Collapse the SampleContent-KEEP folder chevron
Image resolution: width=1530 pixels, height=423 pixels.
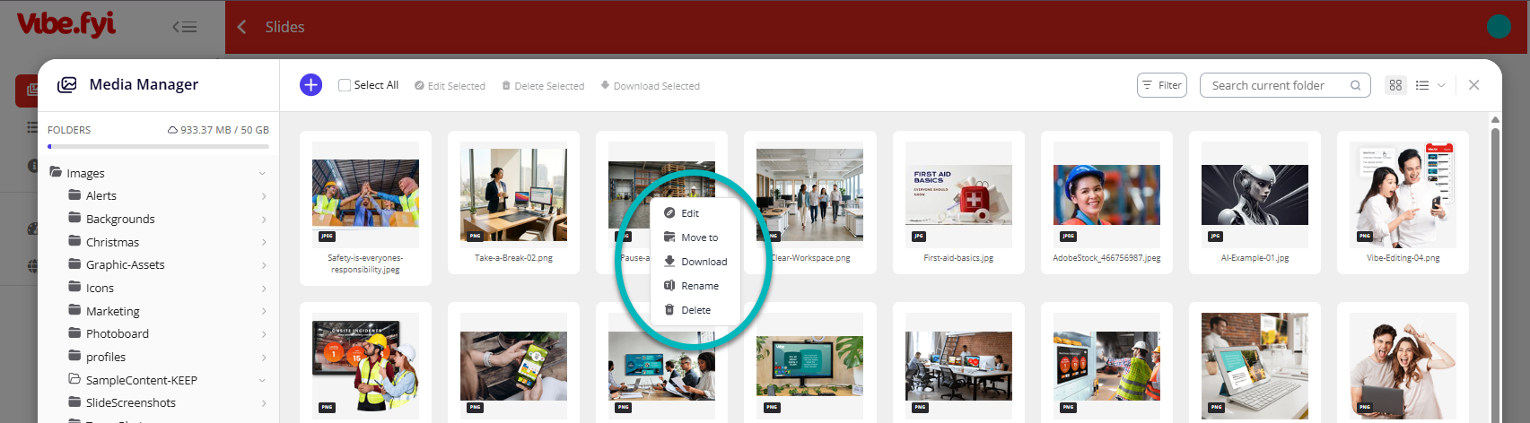click(x=262, y=380)
